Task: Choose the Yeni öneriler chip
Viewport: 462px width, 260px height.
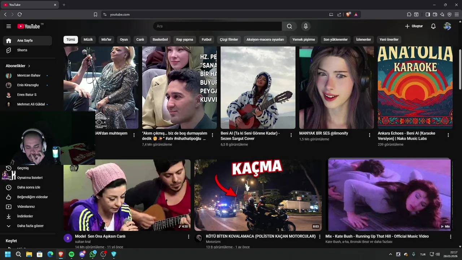Action: 389,39
